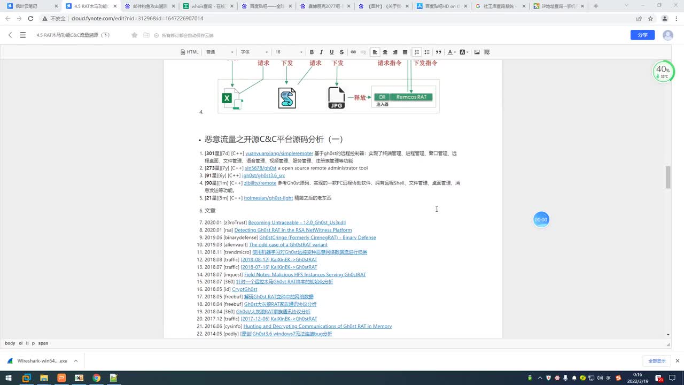
Task: Open the yuanyuanxiang/simpleremoter link
Action: point(279,153)
